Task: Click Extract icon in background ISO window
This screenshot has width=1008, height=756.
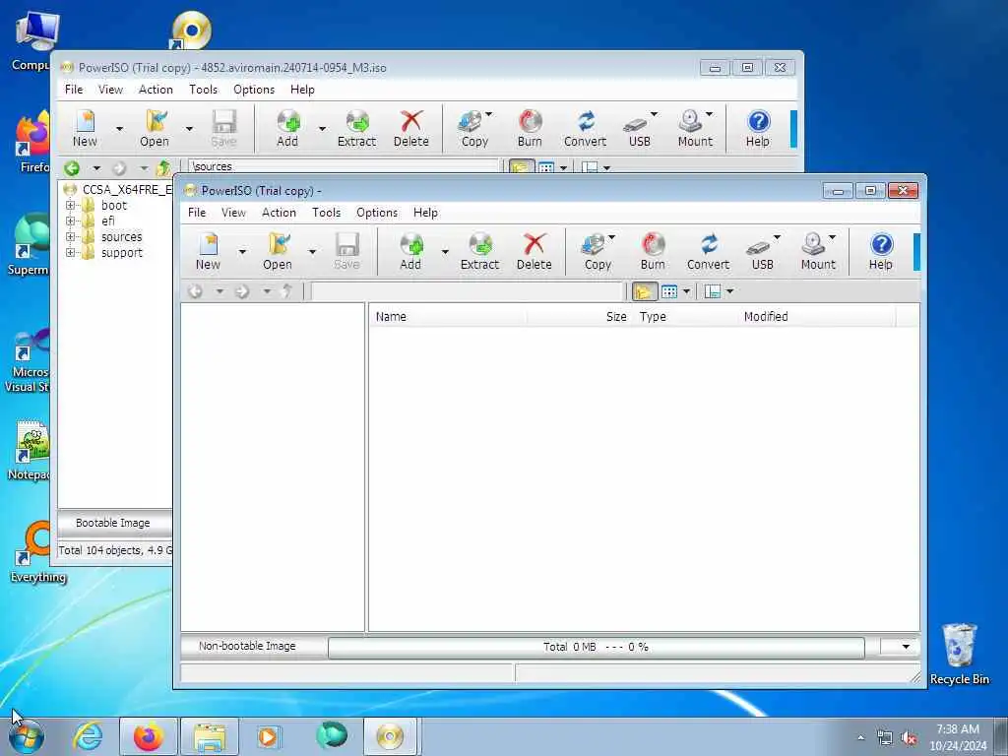Action: (356, 129)
